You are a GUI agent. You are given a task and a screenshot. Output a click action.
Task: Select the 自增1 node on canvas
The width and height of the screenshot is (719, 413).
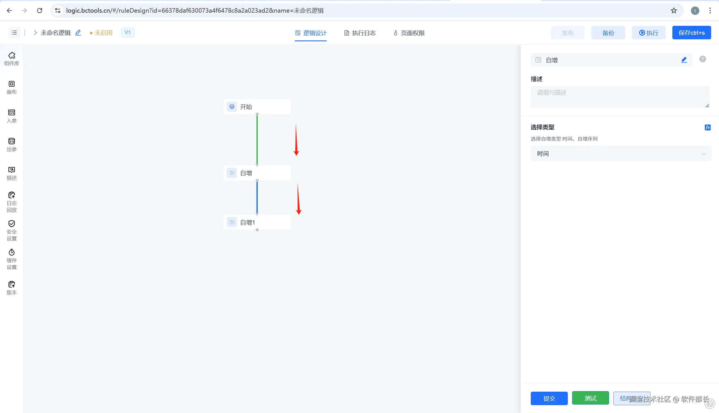[257, 222]
